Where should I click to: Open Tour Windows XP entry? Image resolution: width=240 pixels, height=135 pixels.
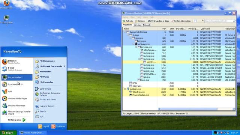(x=17, y=84)
